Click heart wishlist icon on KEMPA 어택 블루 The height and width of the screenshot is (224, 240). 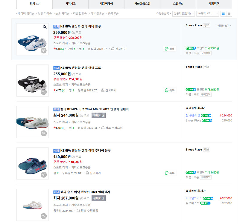[x=44, y=50]
